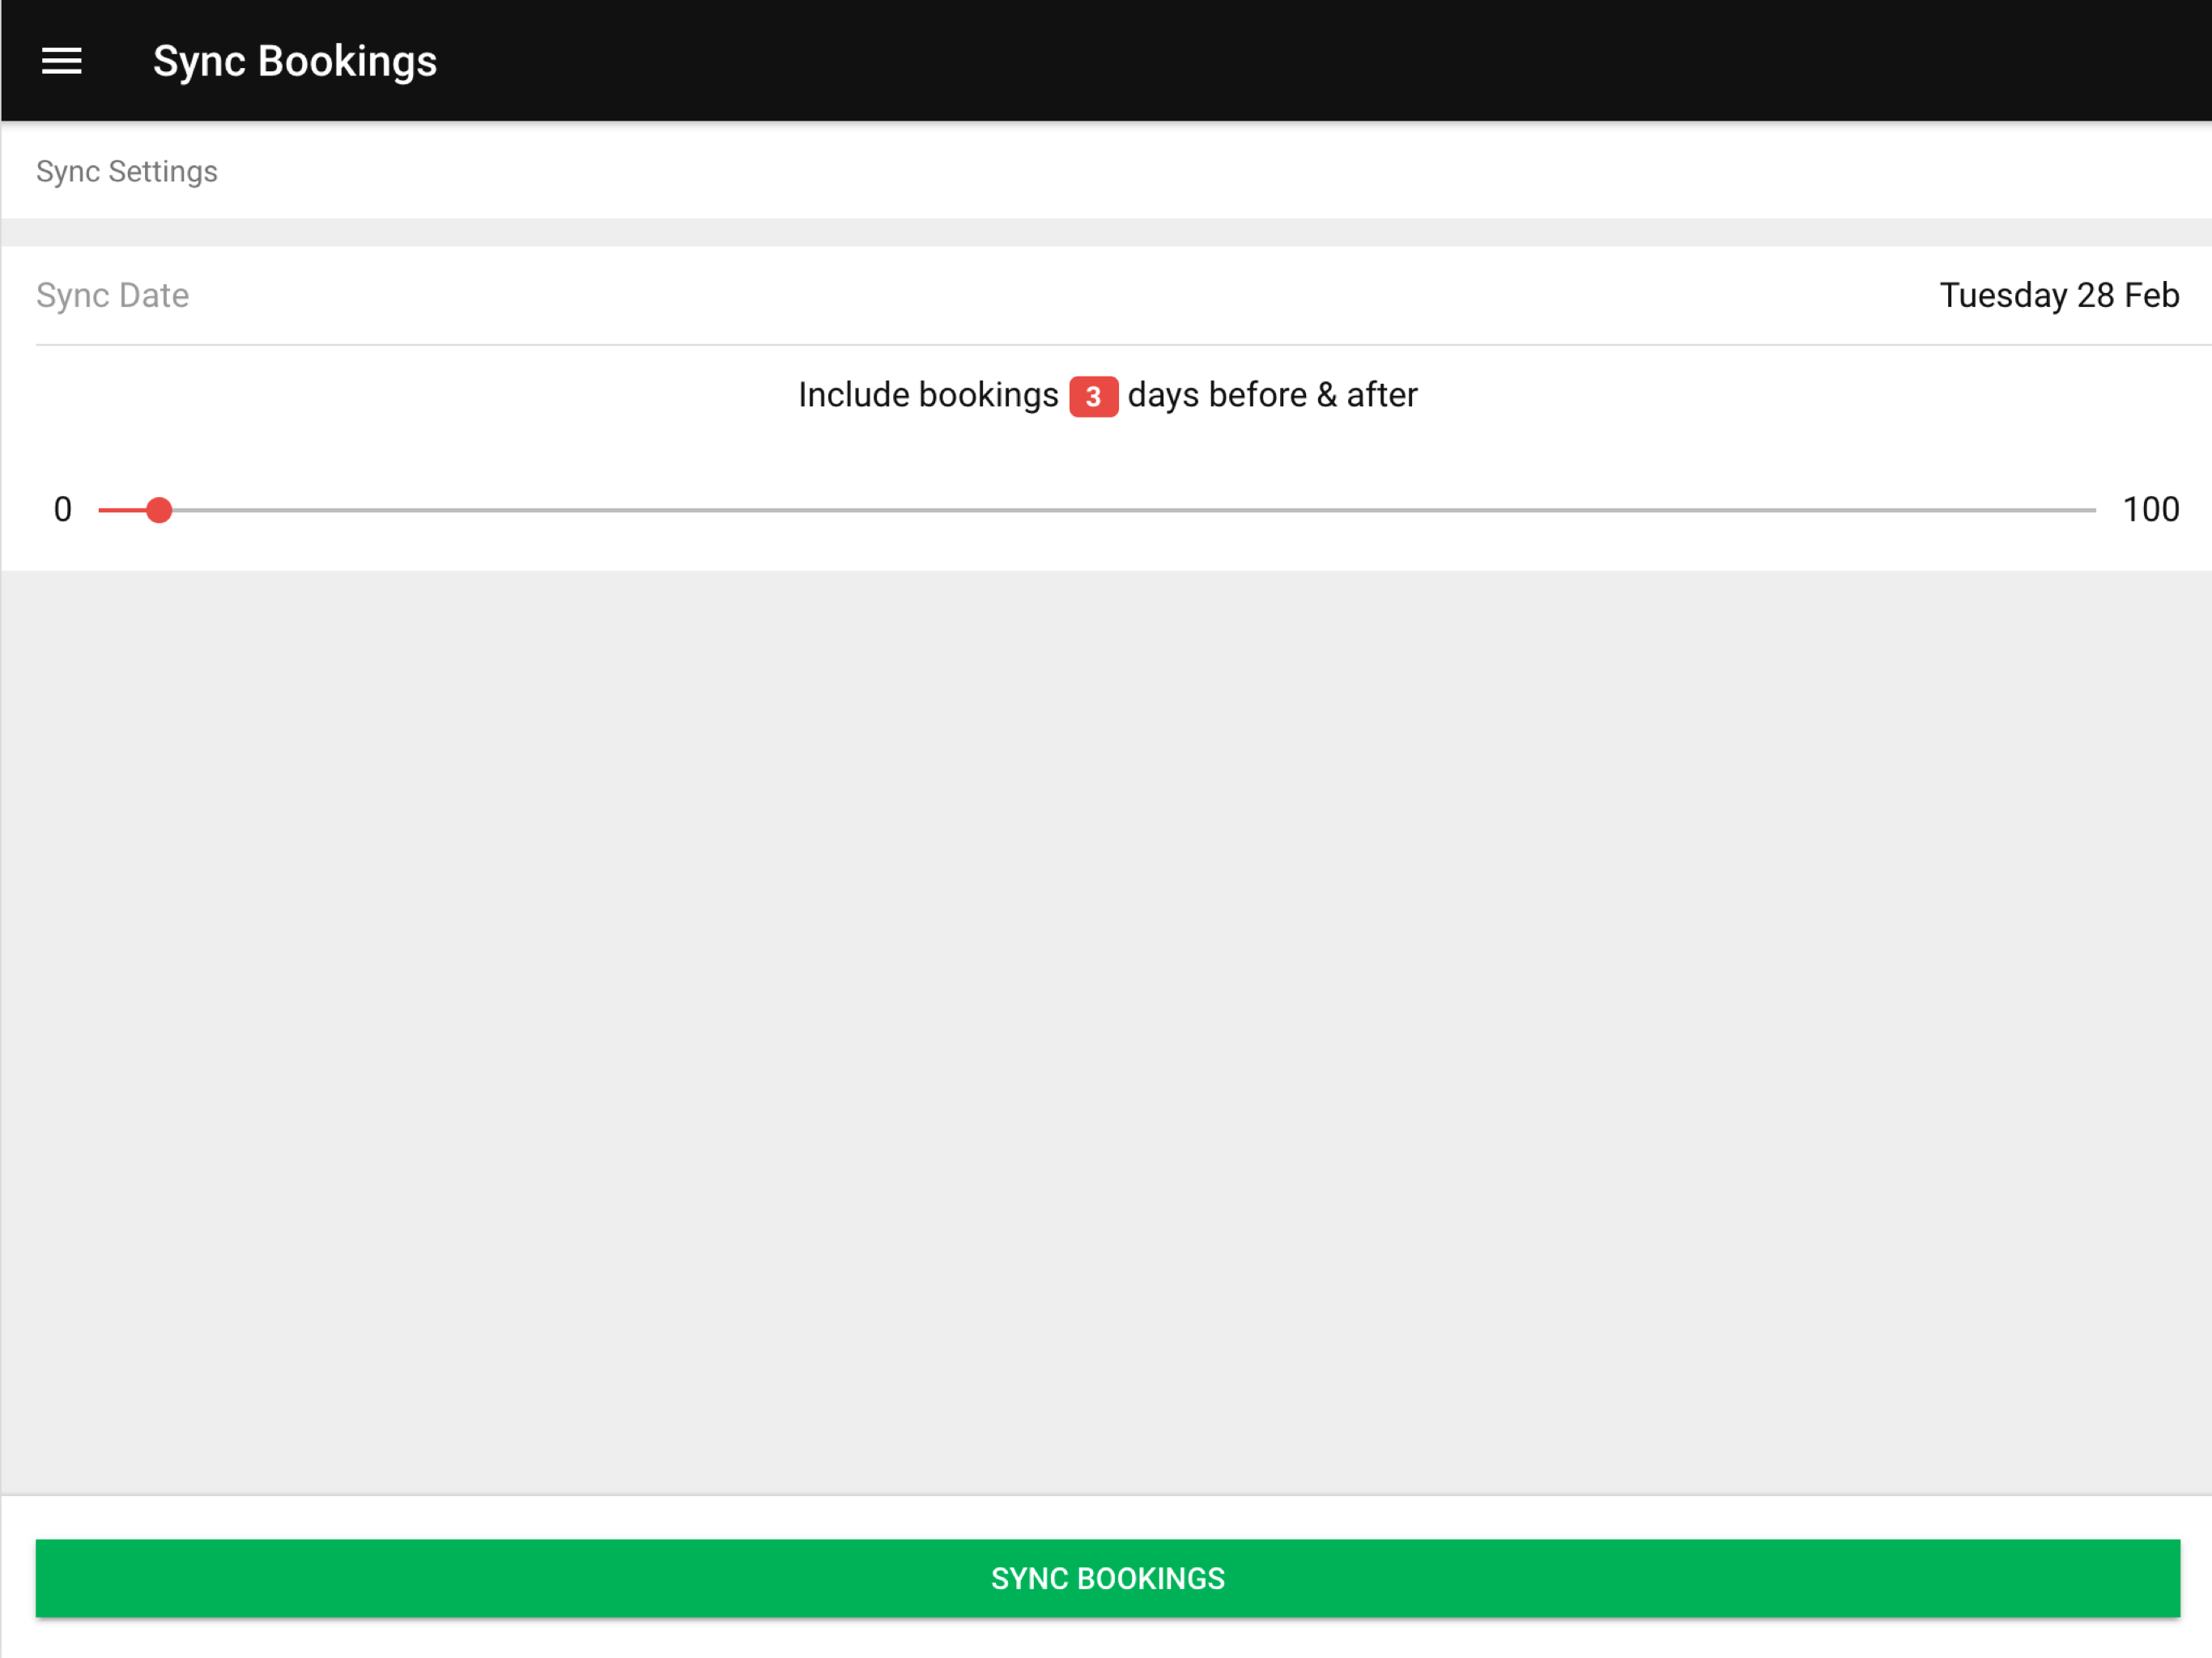The width and height of the screenshot is (2212, 1658).
Task: Open the hamburger navigation menu
Action: [61, 61]
